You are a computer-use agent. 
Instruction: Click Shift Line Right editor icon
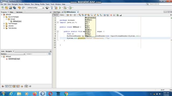tap(107, 15)
